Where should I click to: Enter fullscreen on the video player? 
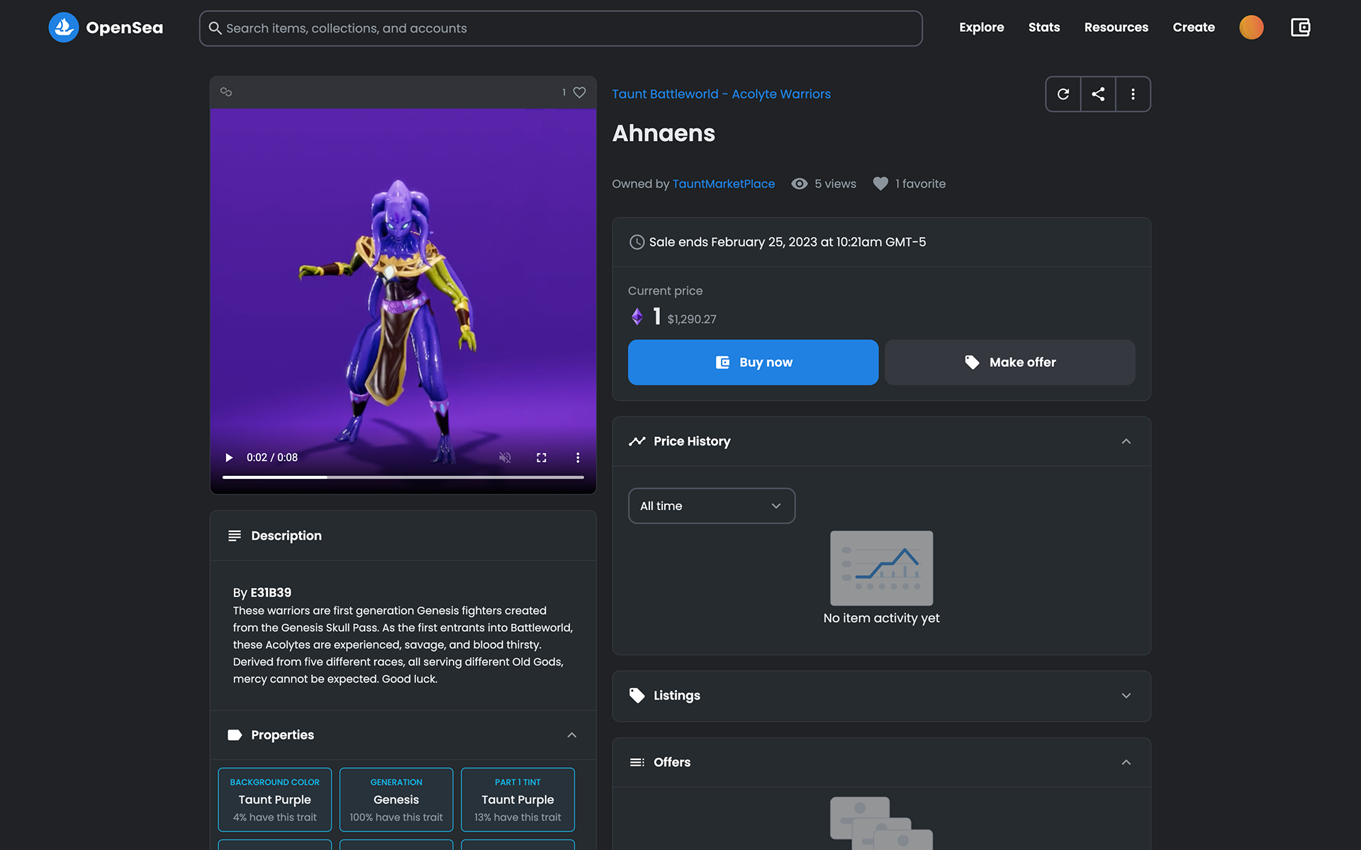(542, 458)
